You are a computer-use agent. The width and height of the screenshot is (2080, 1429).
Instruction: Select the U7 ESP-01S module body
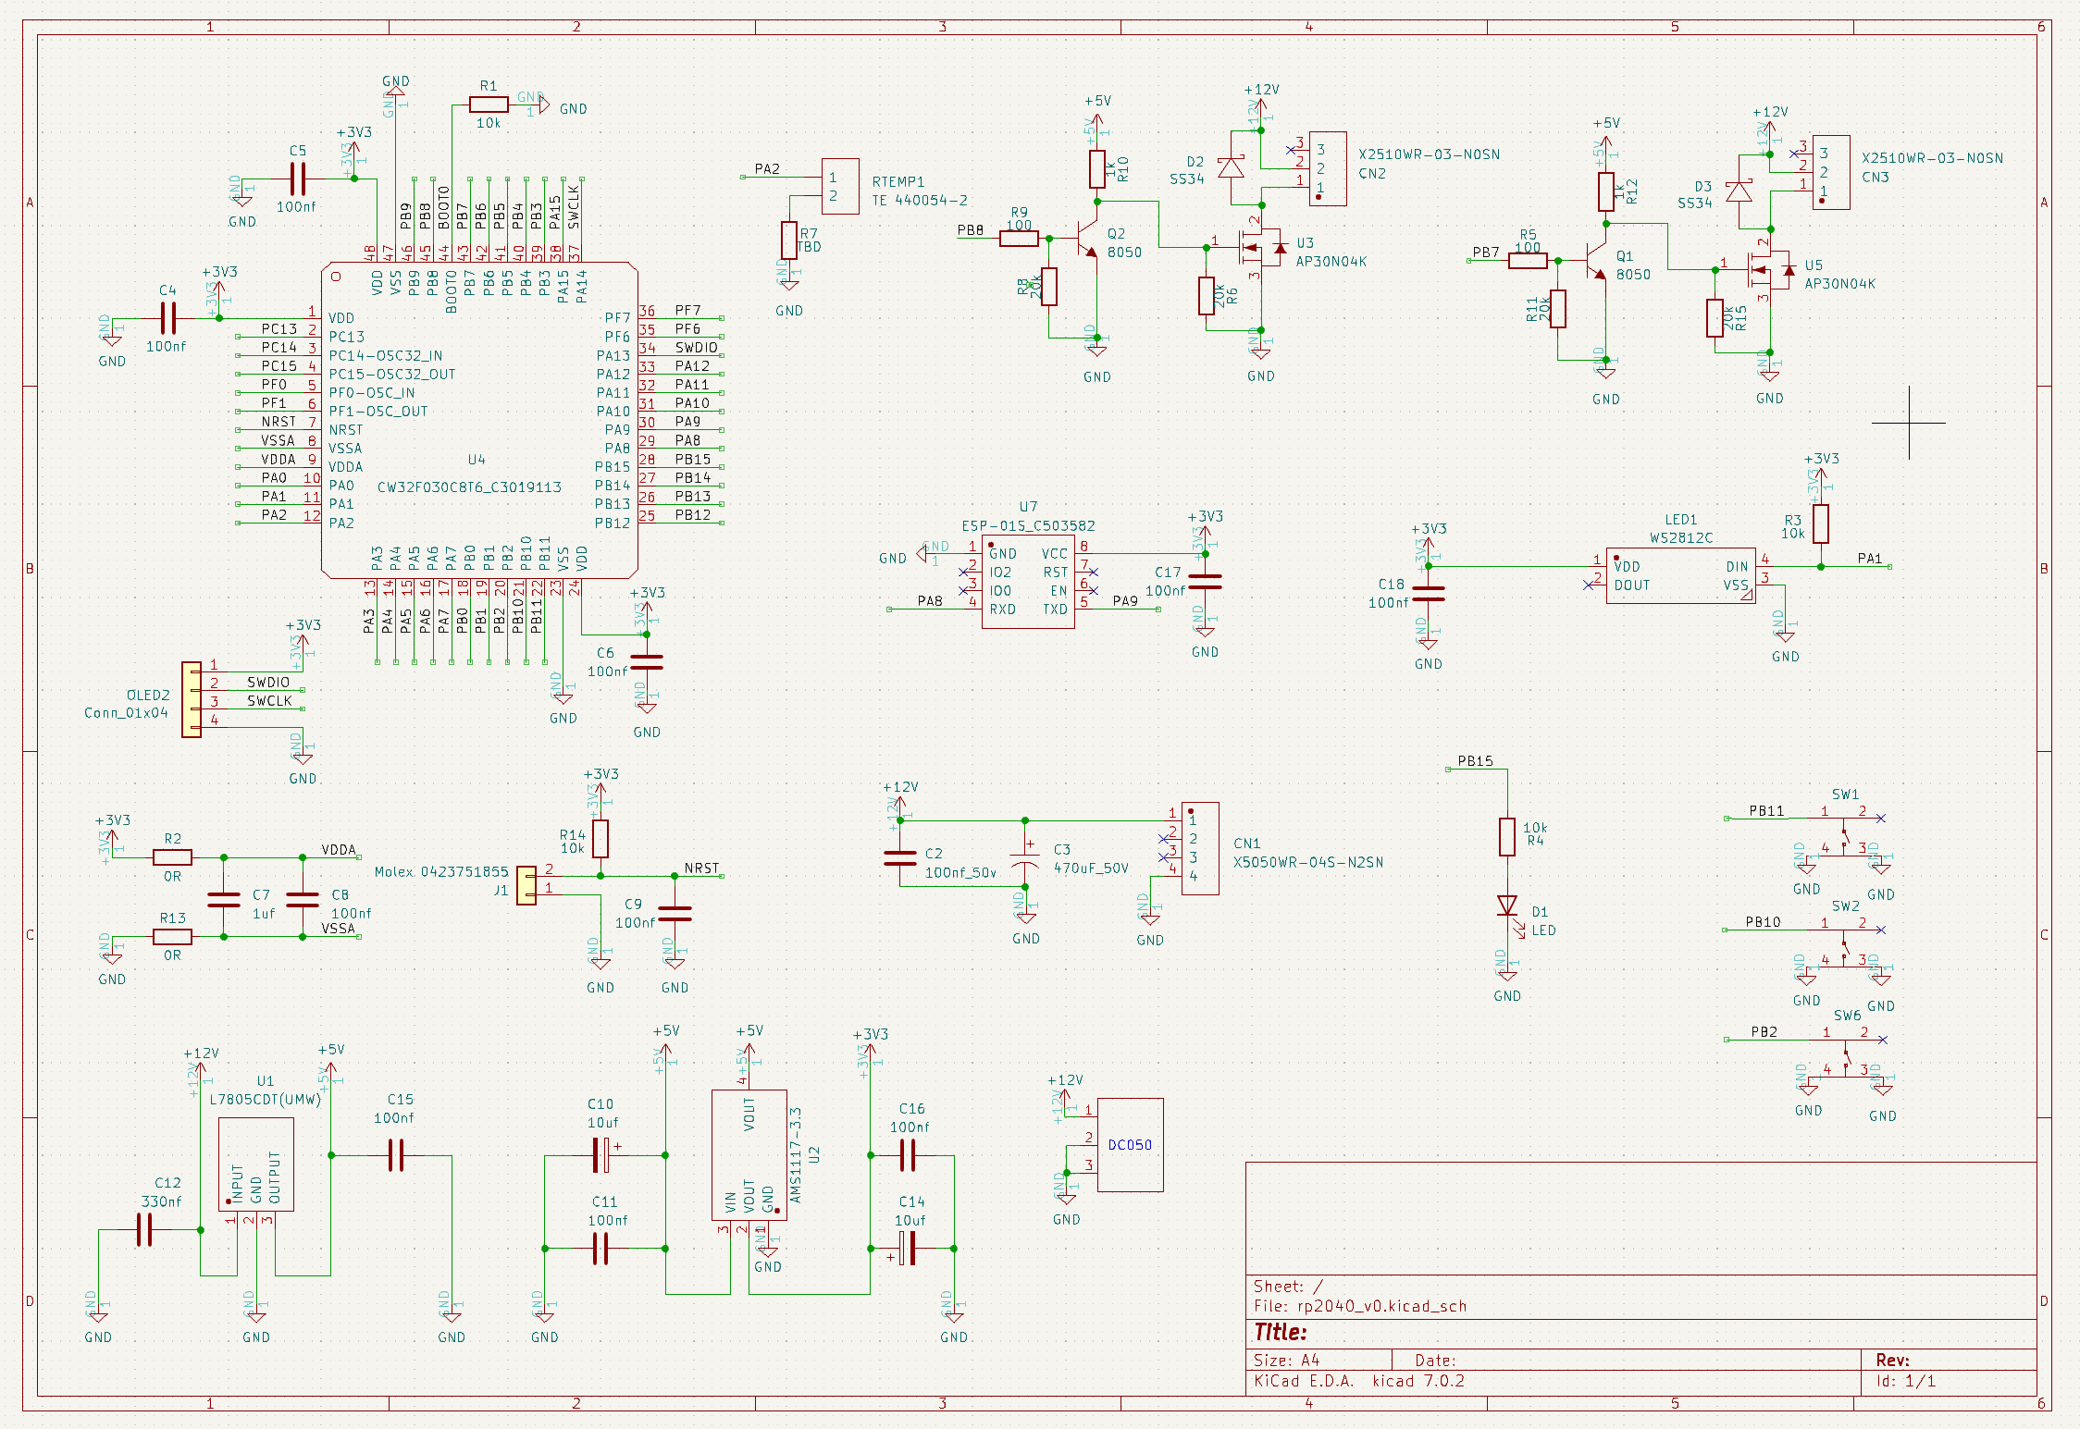pos(1028,582)
